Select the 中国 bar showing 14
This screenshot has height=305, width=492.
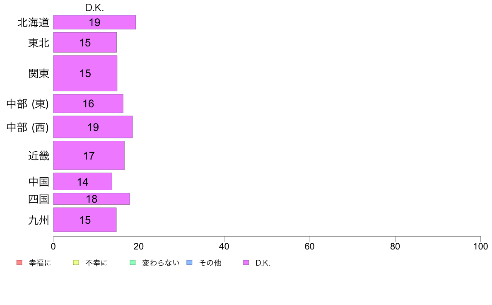coord(82,182)
